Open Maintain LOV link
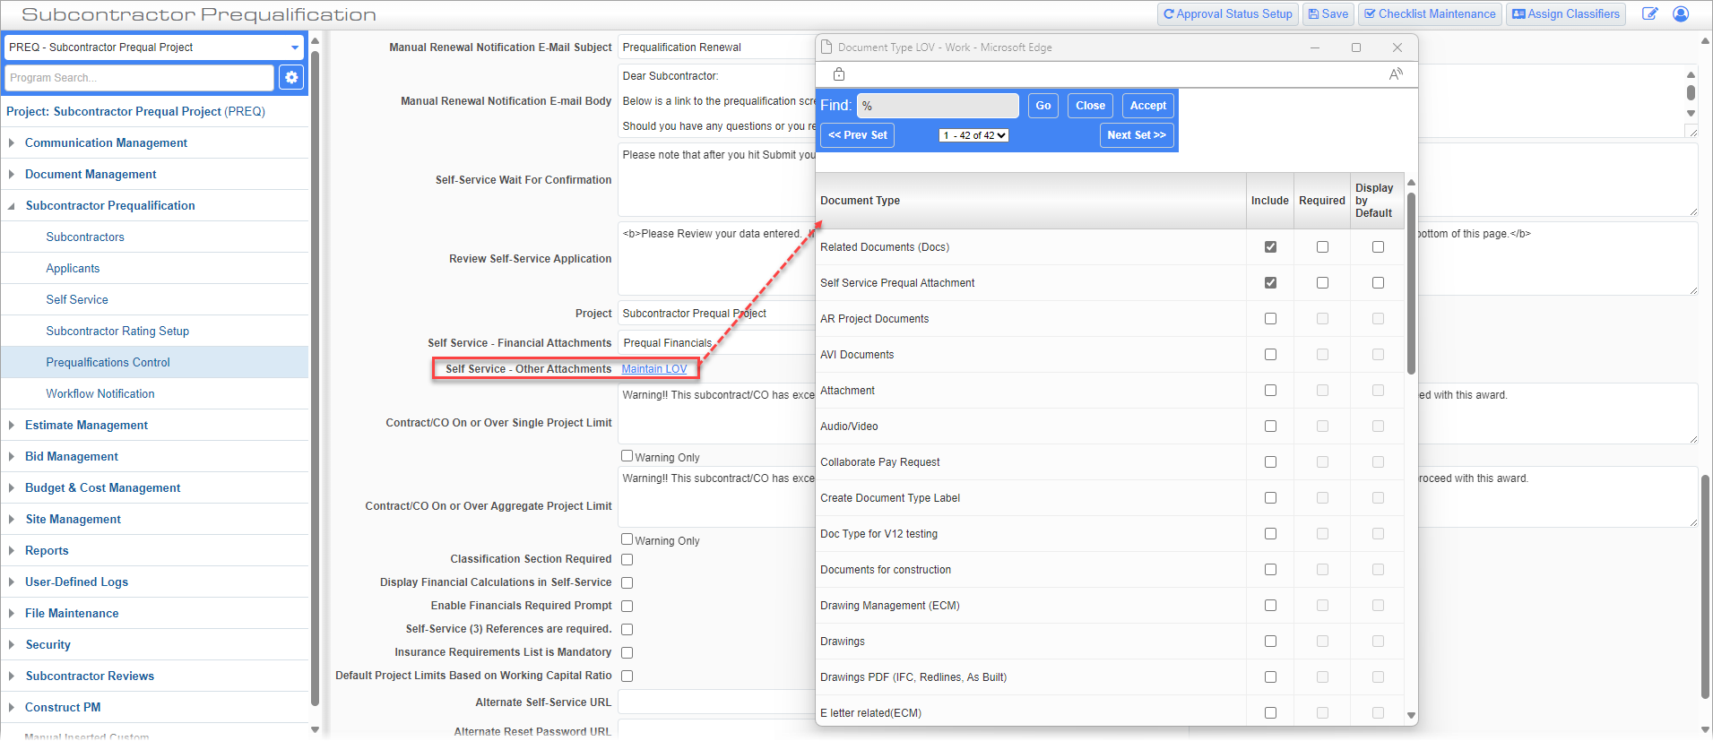This screenshot has height=741, width=1713. [654, 369]
